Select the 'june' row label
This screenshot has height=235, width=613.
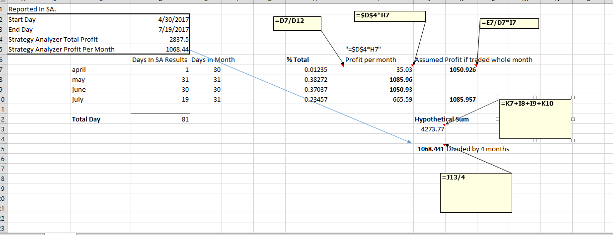(x=79, y=90)
